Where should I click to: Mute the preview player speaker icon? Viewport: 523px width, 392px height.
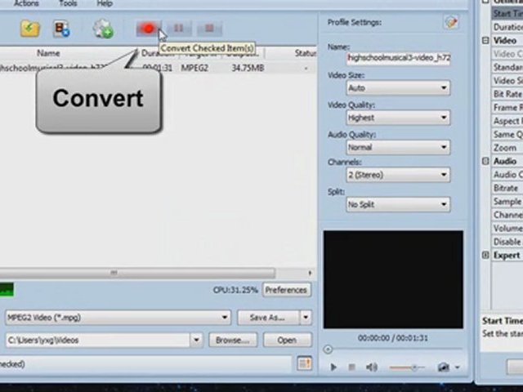372,367
